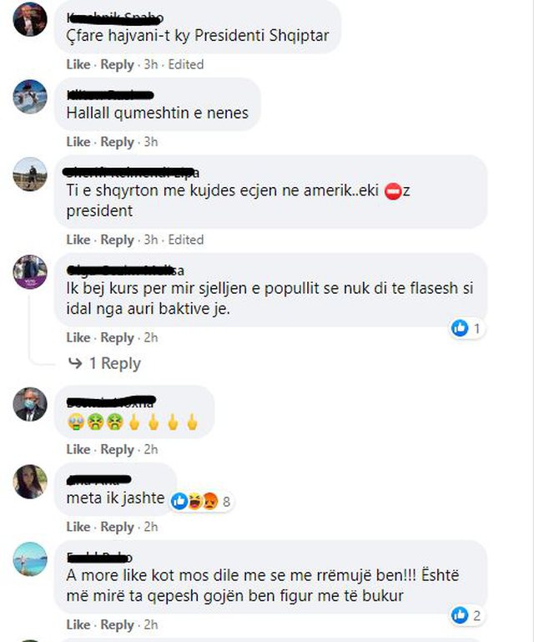Open avatar of masked man with emoji comment
This screenshot has width=534, height=642.
[30, 404]
